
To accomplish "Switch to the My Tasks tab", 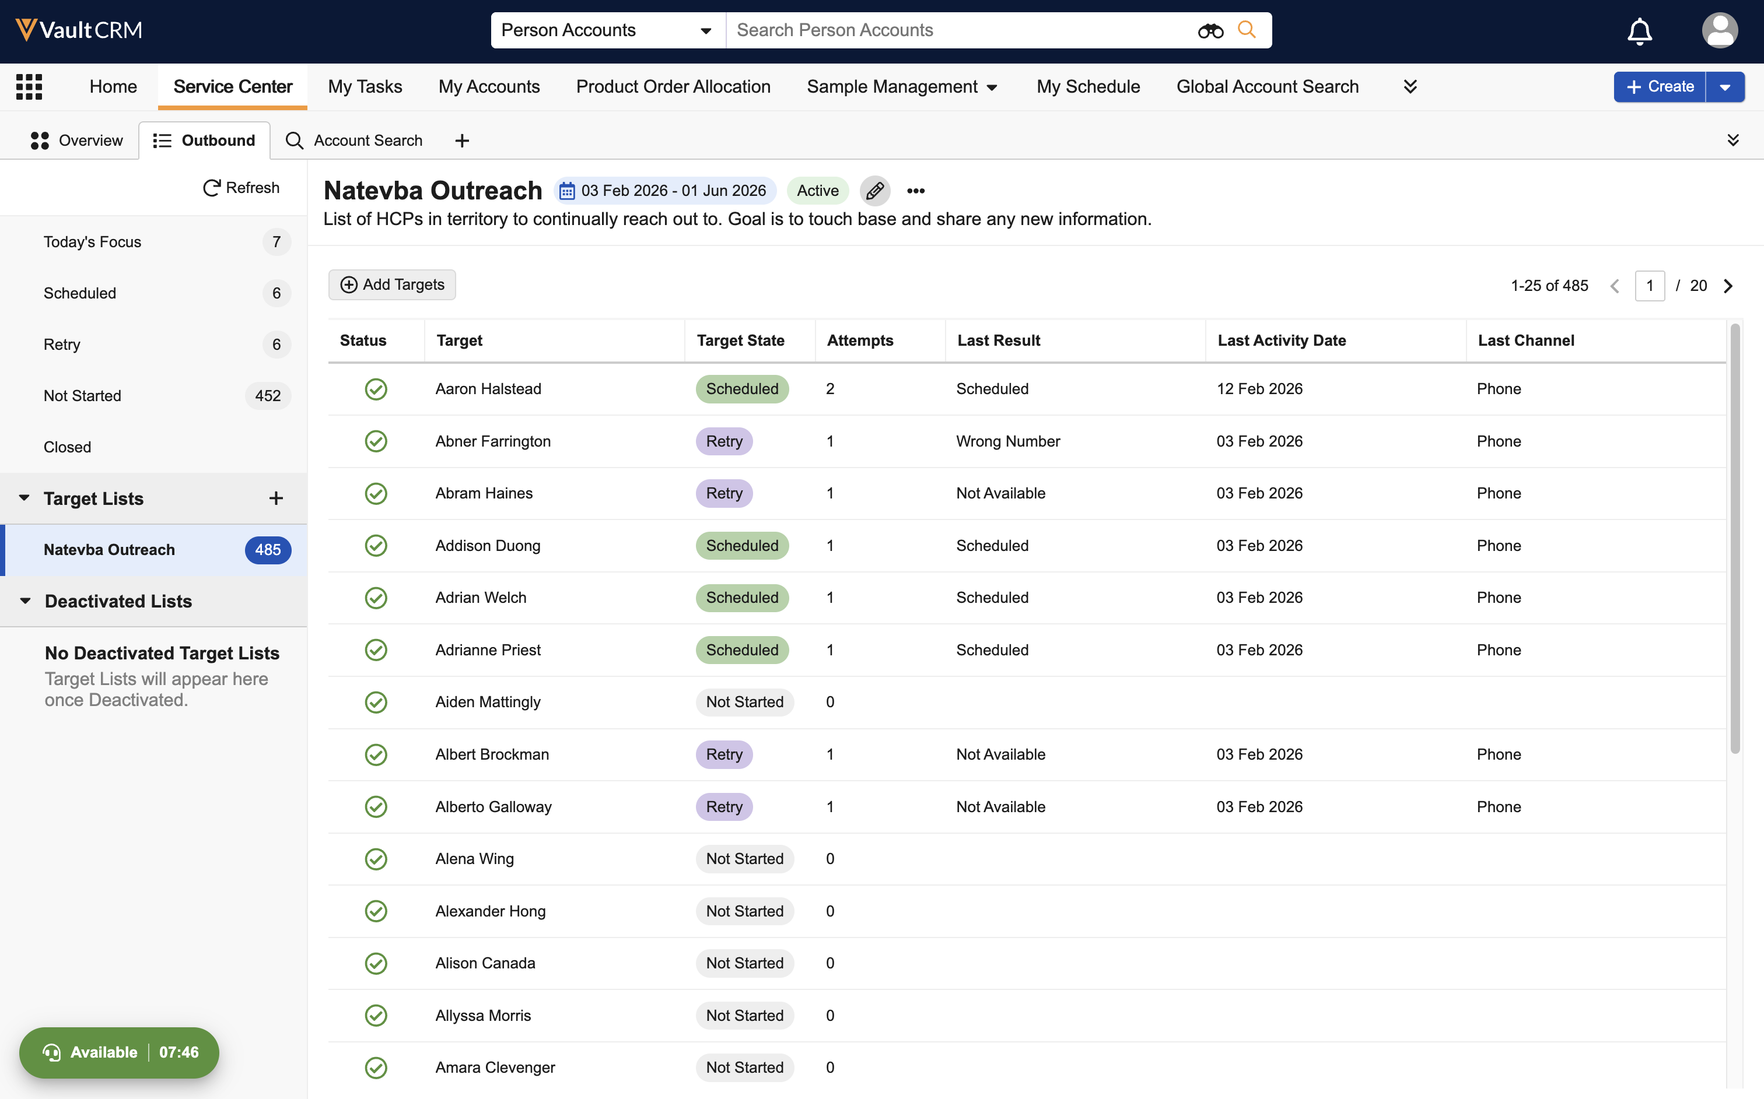I will (x=364, y=86).
